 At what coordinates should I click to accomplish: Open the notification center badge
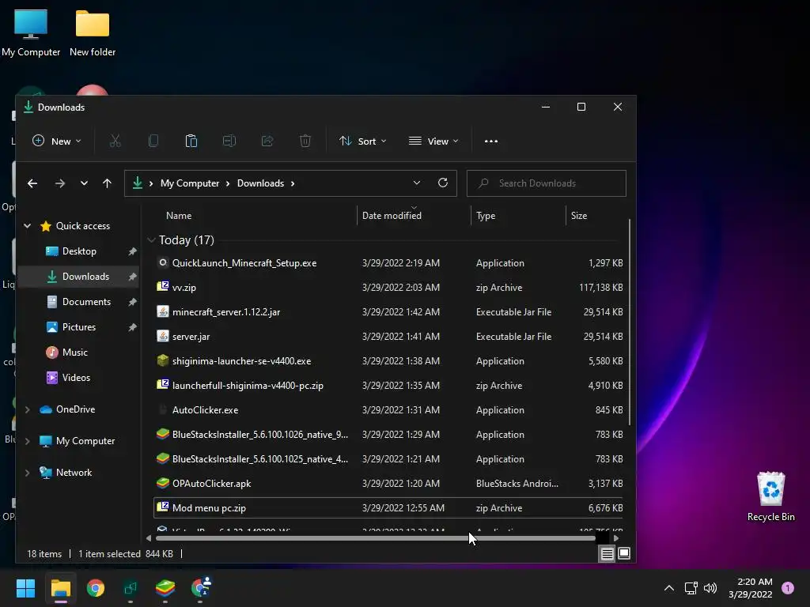788,588
